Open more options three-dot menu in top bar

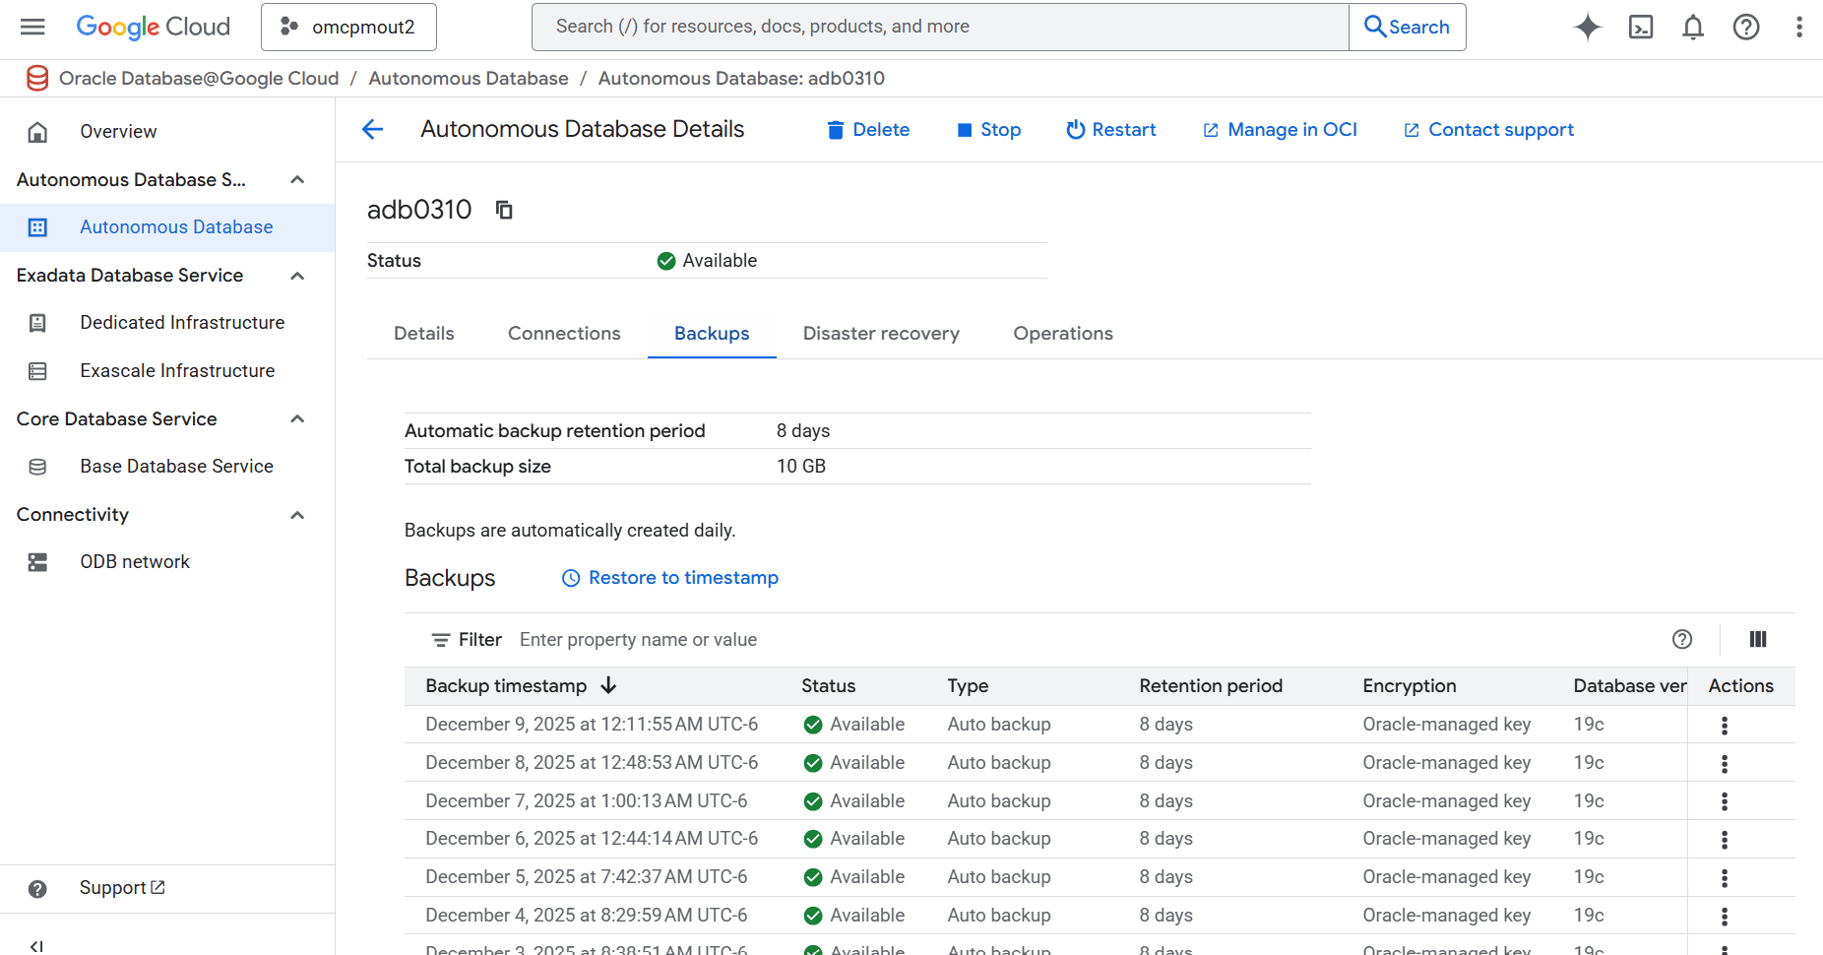pos(1799,27)
